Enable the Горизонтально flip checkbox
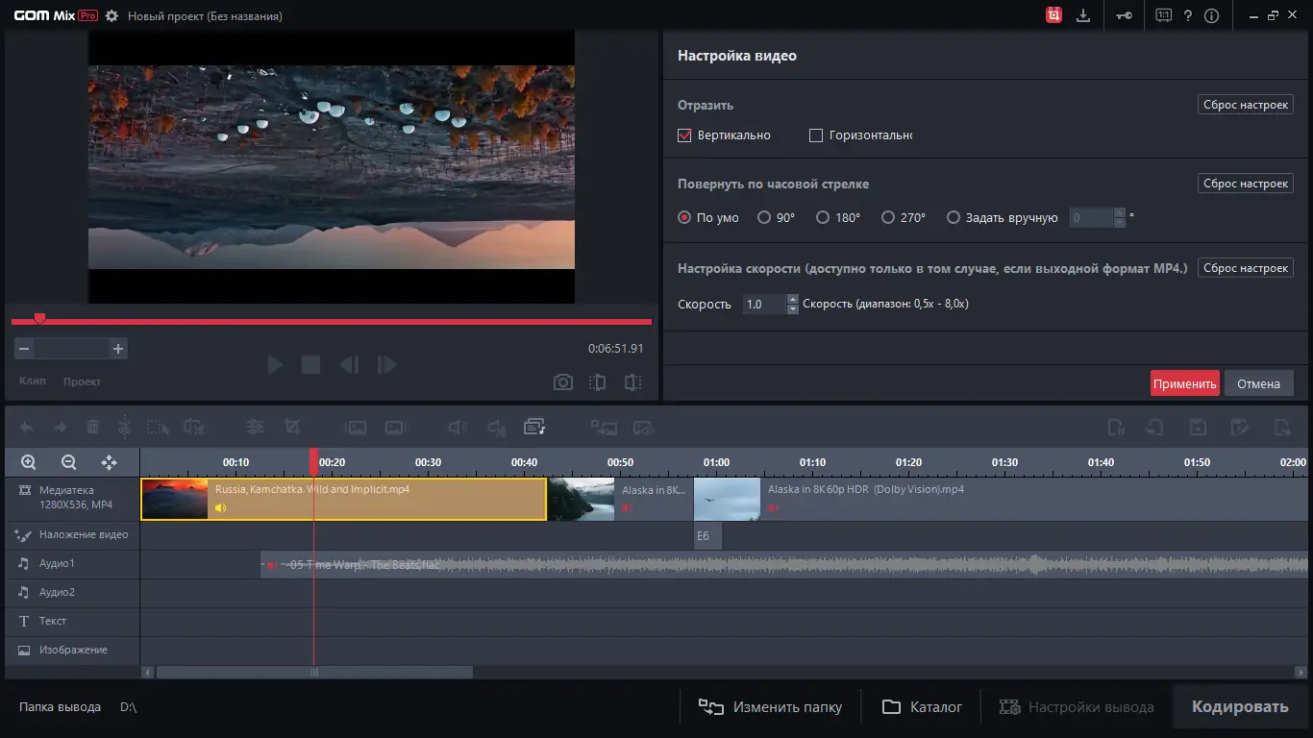Screen dimensions: 1313x738 click(816, 135)
